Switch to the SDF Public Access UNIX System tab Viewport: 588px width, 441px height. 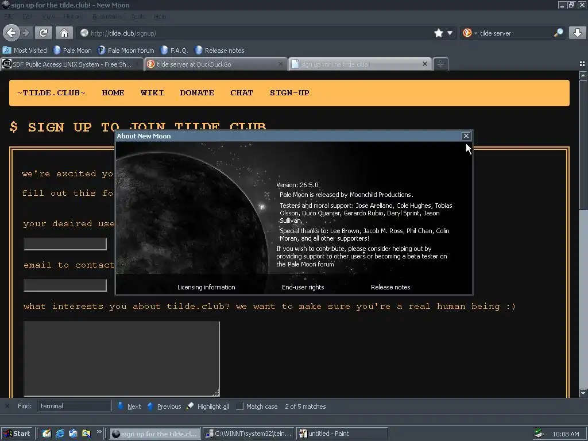pyautogui.click(x=72, y=64)
